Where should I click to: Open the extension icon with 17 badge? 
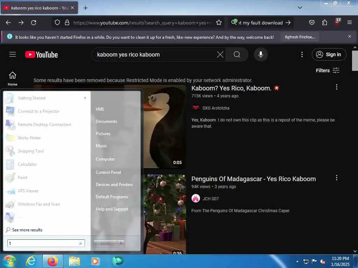coord(337,22)
